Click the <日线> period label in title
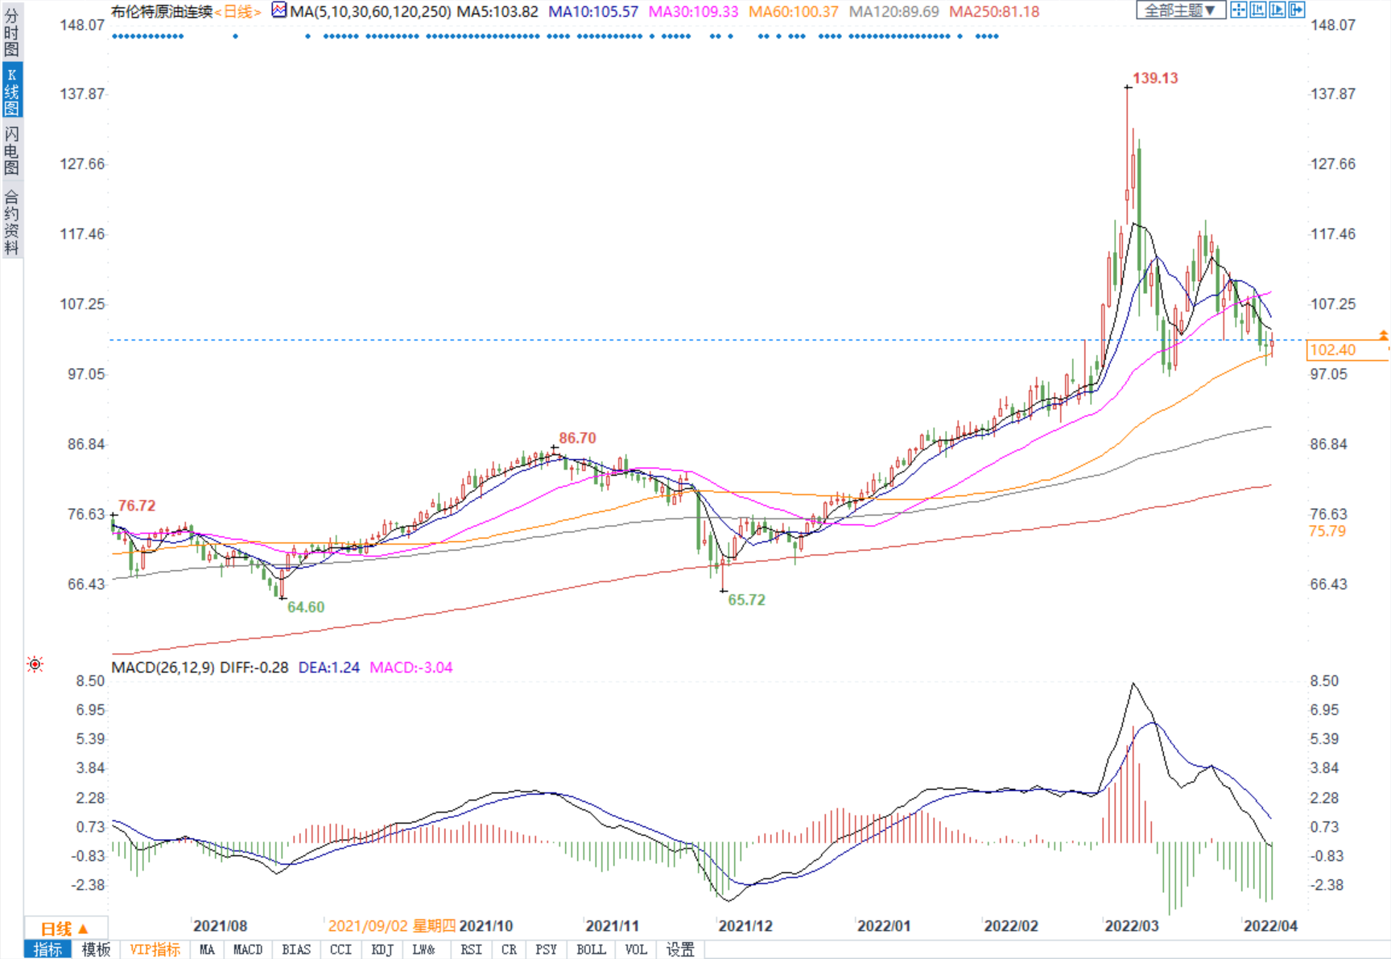 click(237, 12)
